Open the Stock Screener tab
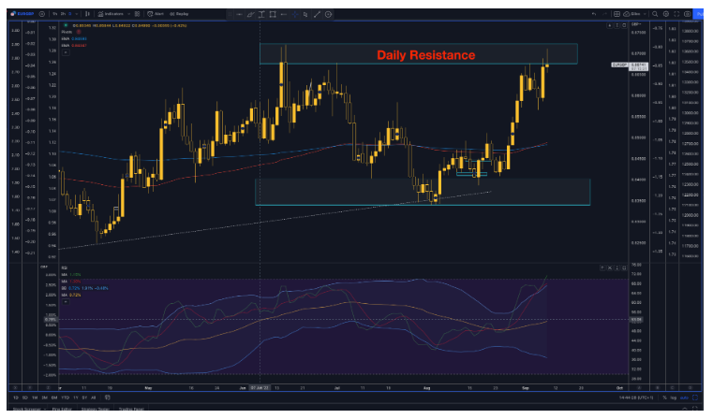Viewport: 713px width, 419px height. point(27,409)
